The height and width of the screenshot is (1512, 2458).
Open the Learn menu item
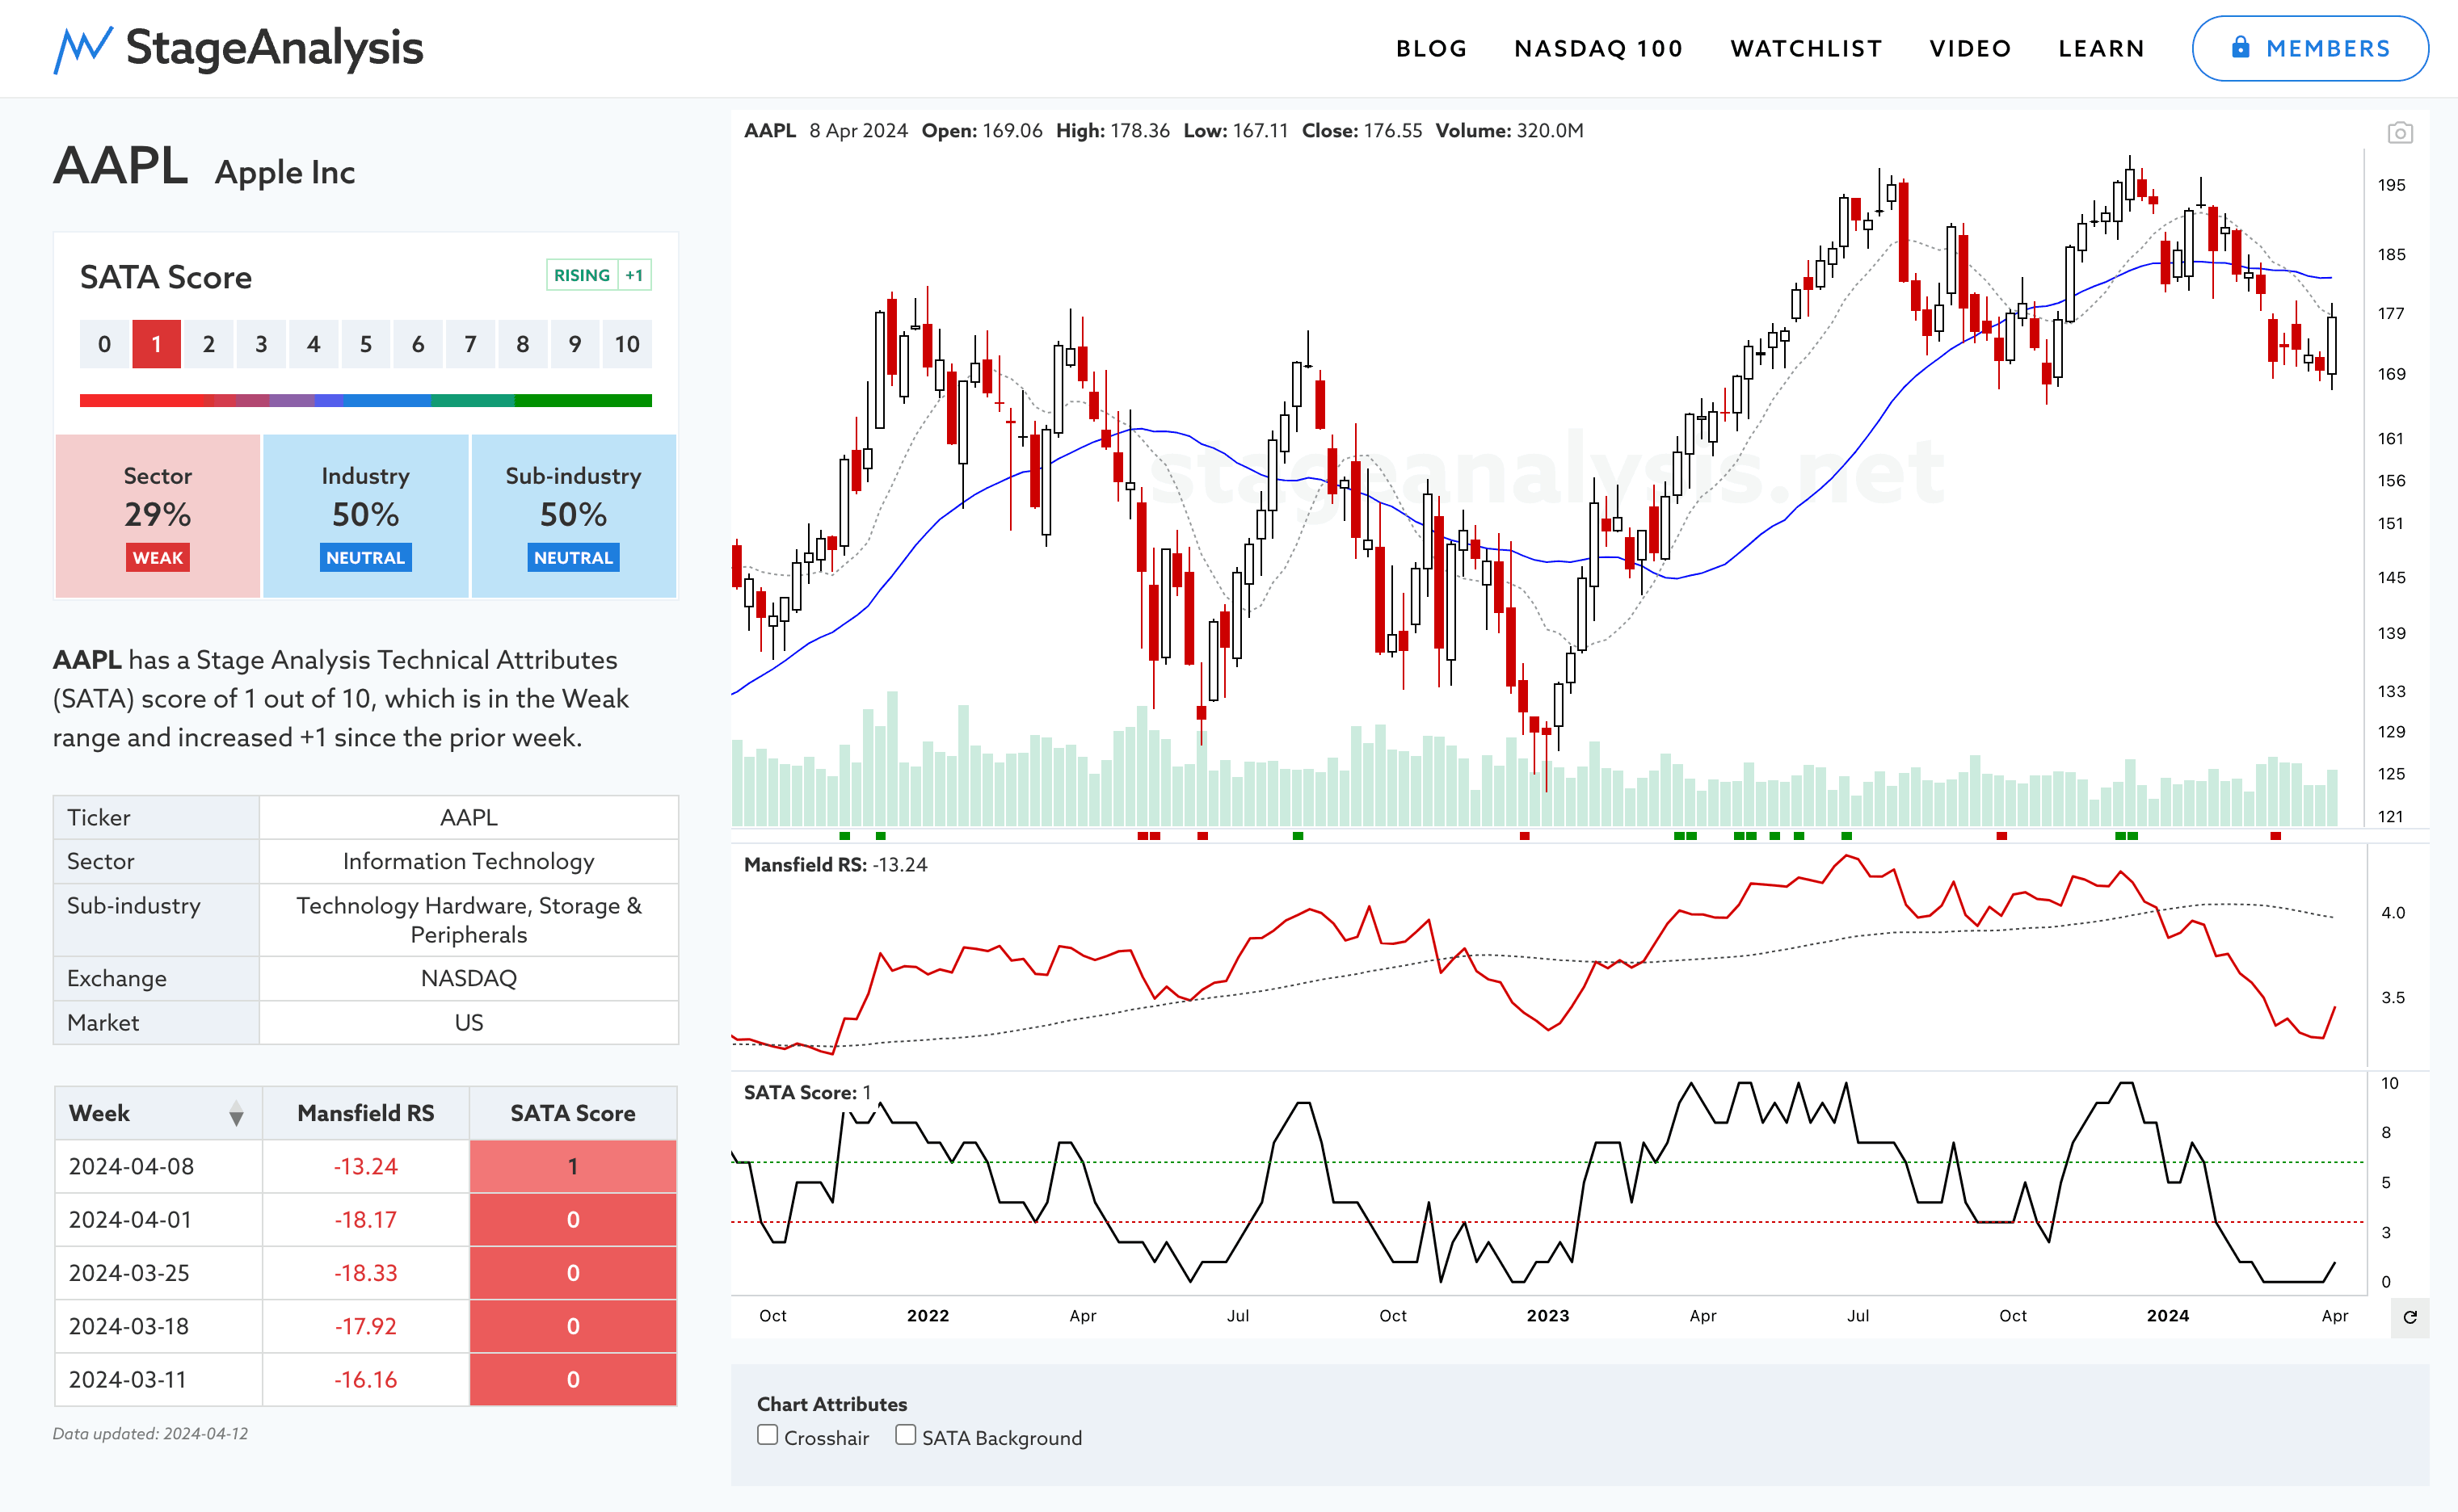tap(2101, 48)
